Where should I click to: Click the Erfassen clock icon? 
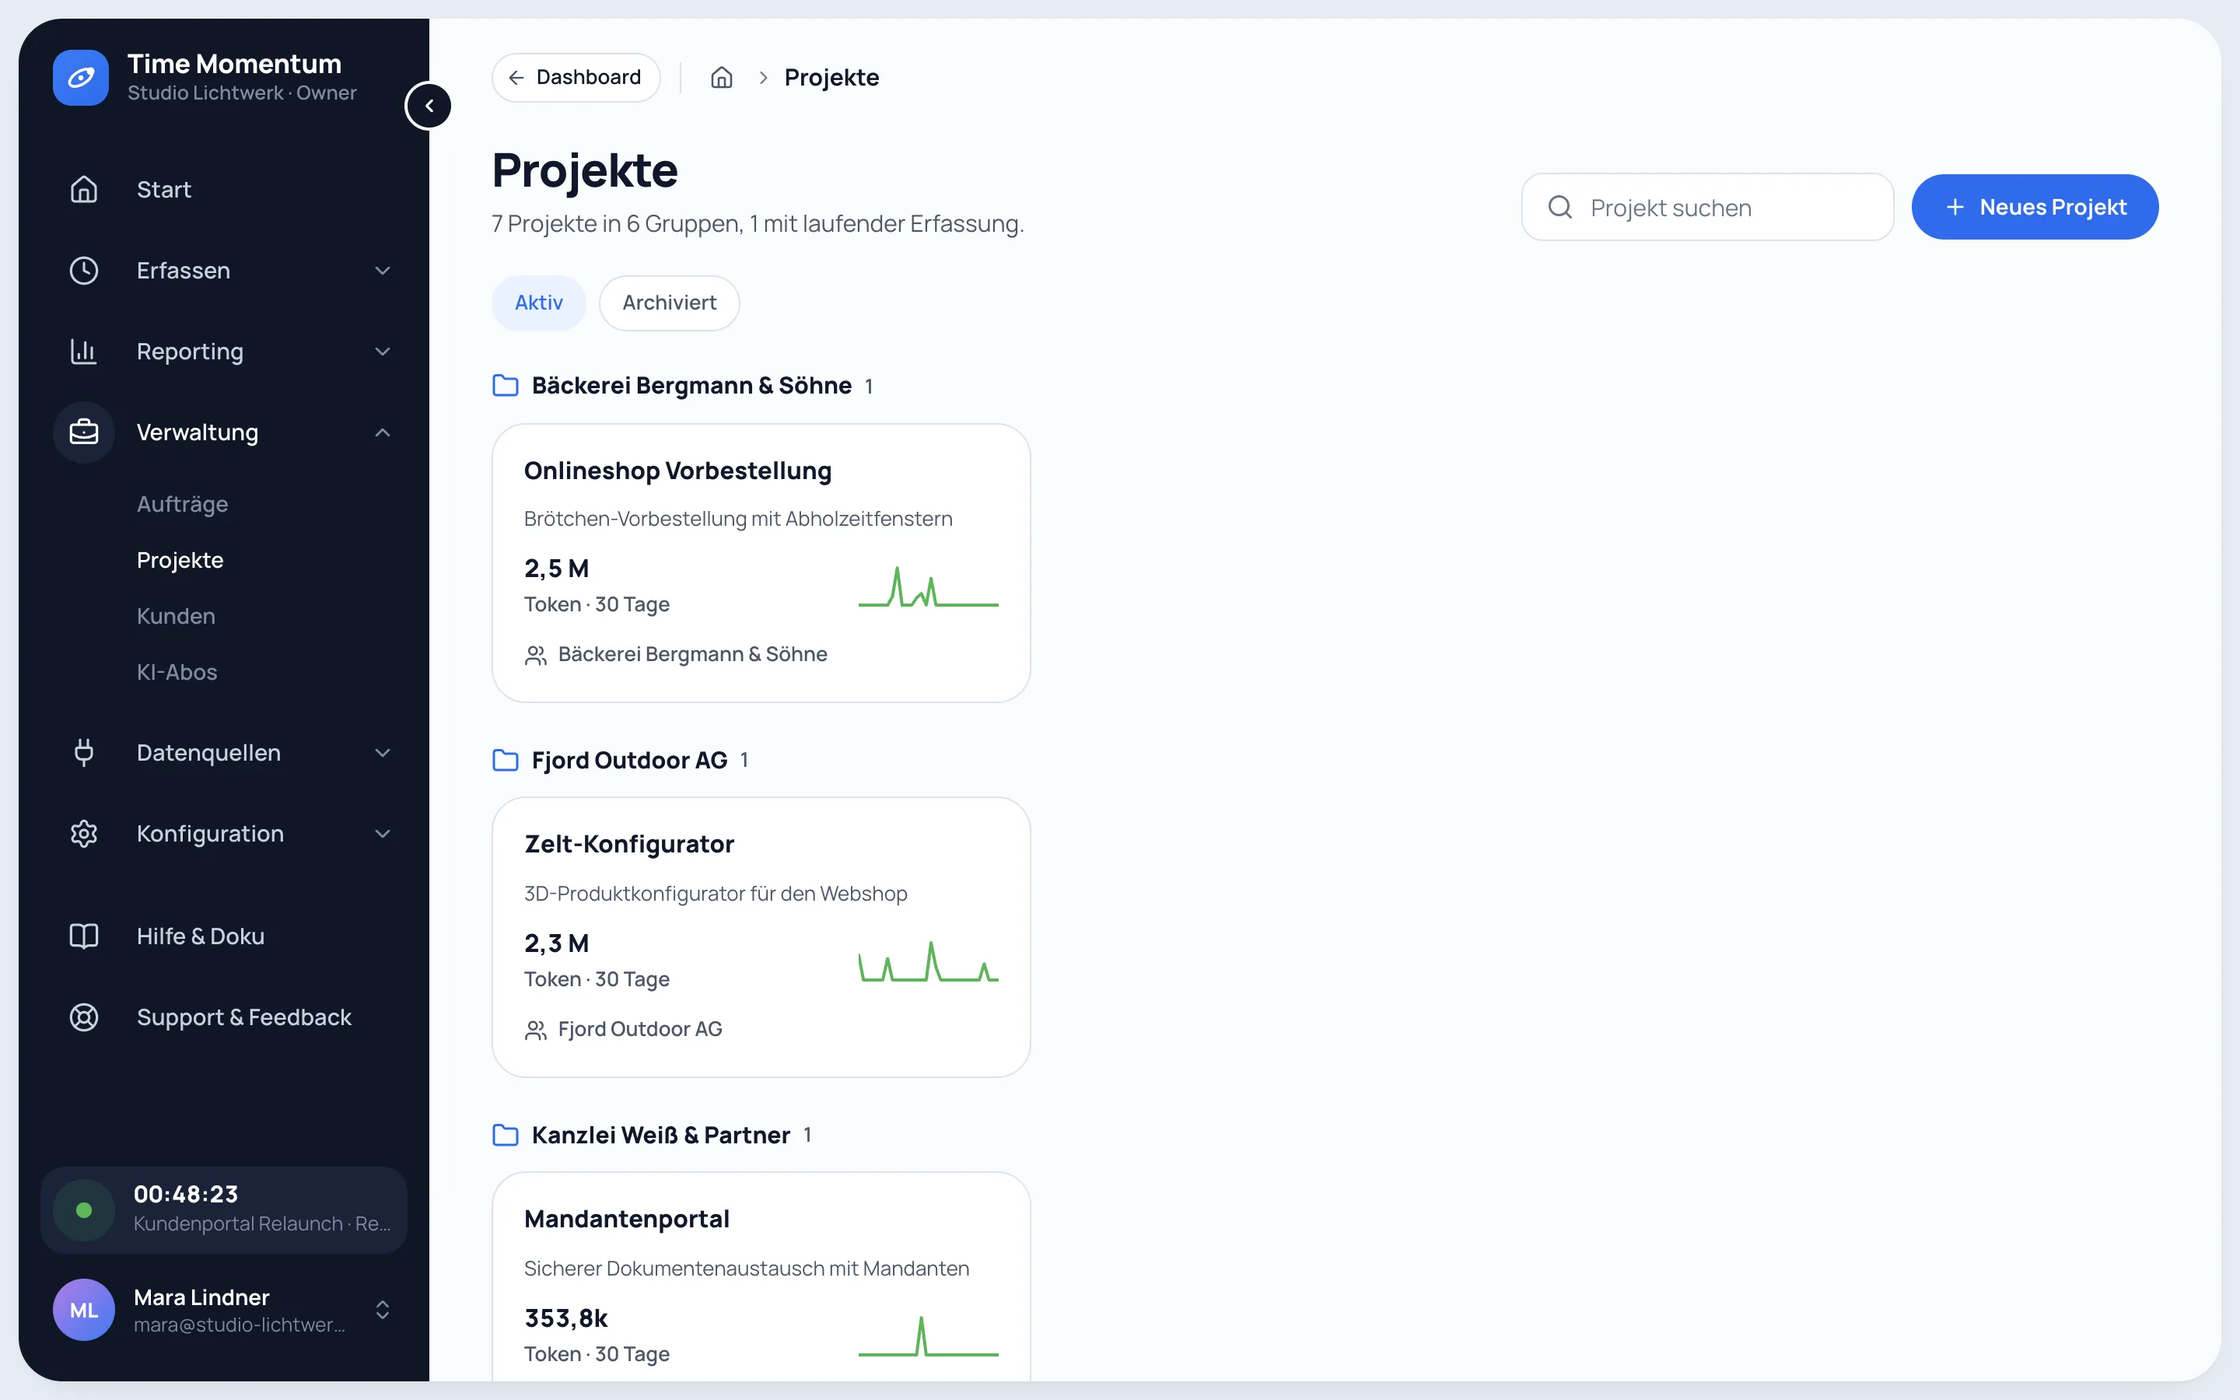click(x=84, y=271)
